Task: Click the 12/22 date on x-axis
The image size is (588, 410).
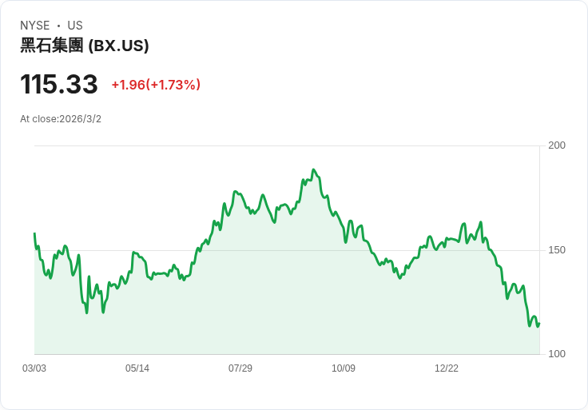Action: click(x=447, y=368)
